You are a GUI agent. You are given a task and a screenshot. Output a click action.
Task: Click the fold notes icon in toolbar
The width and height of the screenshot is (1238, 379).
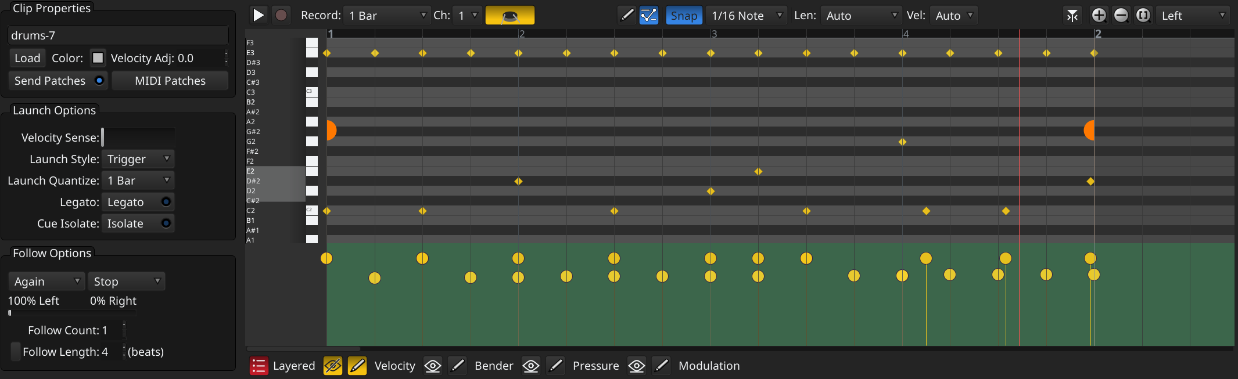(1072, 15)
